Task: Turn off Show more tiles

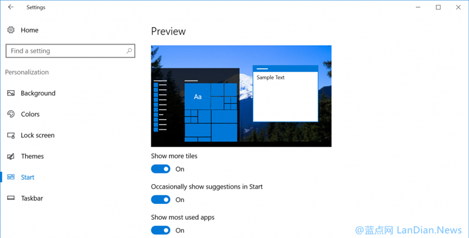Action: (161, 169)
